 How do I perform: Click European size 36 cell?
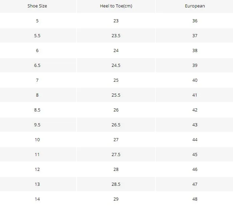pyautogui.click(x=195, y=21)
